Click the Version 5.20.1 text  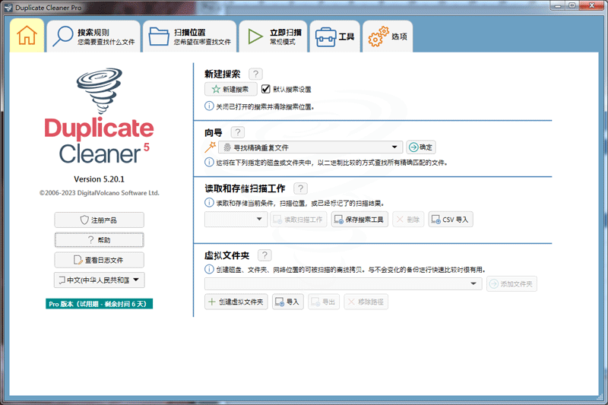pyautogui.click(x=100, y=179)
